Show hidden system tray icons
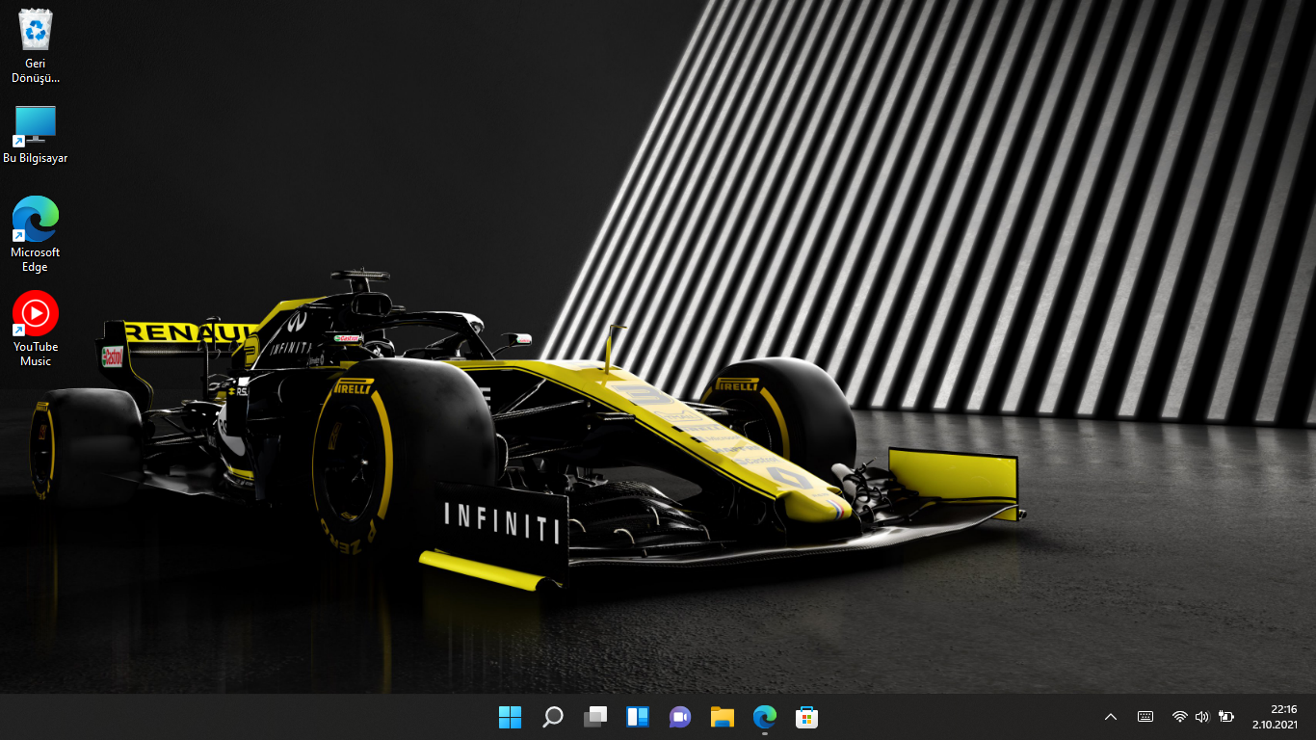The image size is (1316, 740). [x=1111, y=717]
